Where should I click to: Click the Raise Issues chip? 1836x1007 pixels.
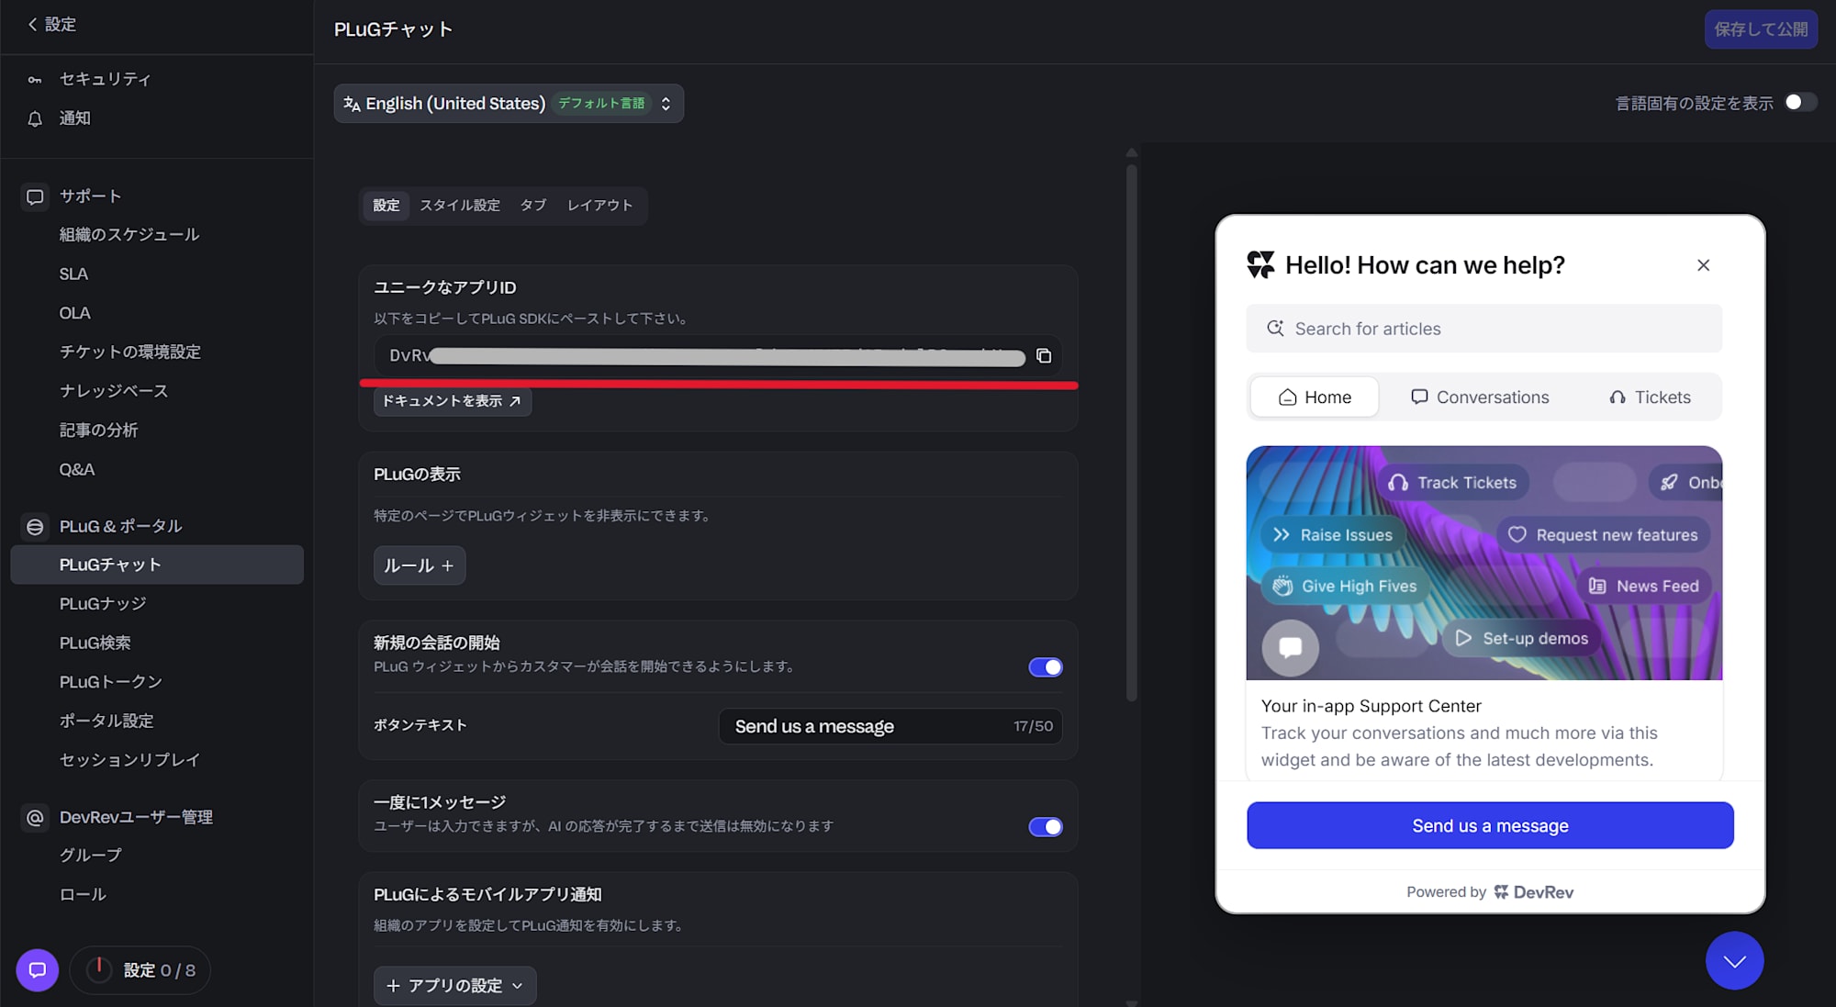pos(1333,535)
